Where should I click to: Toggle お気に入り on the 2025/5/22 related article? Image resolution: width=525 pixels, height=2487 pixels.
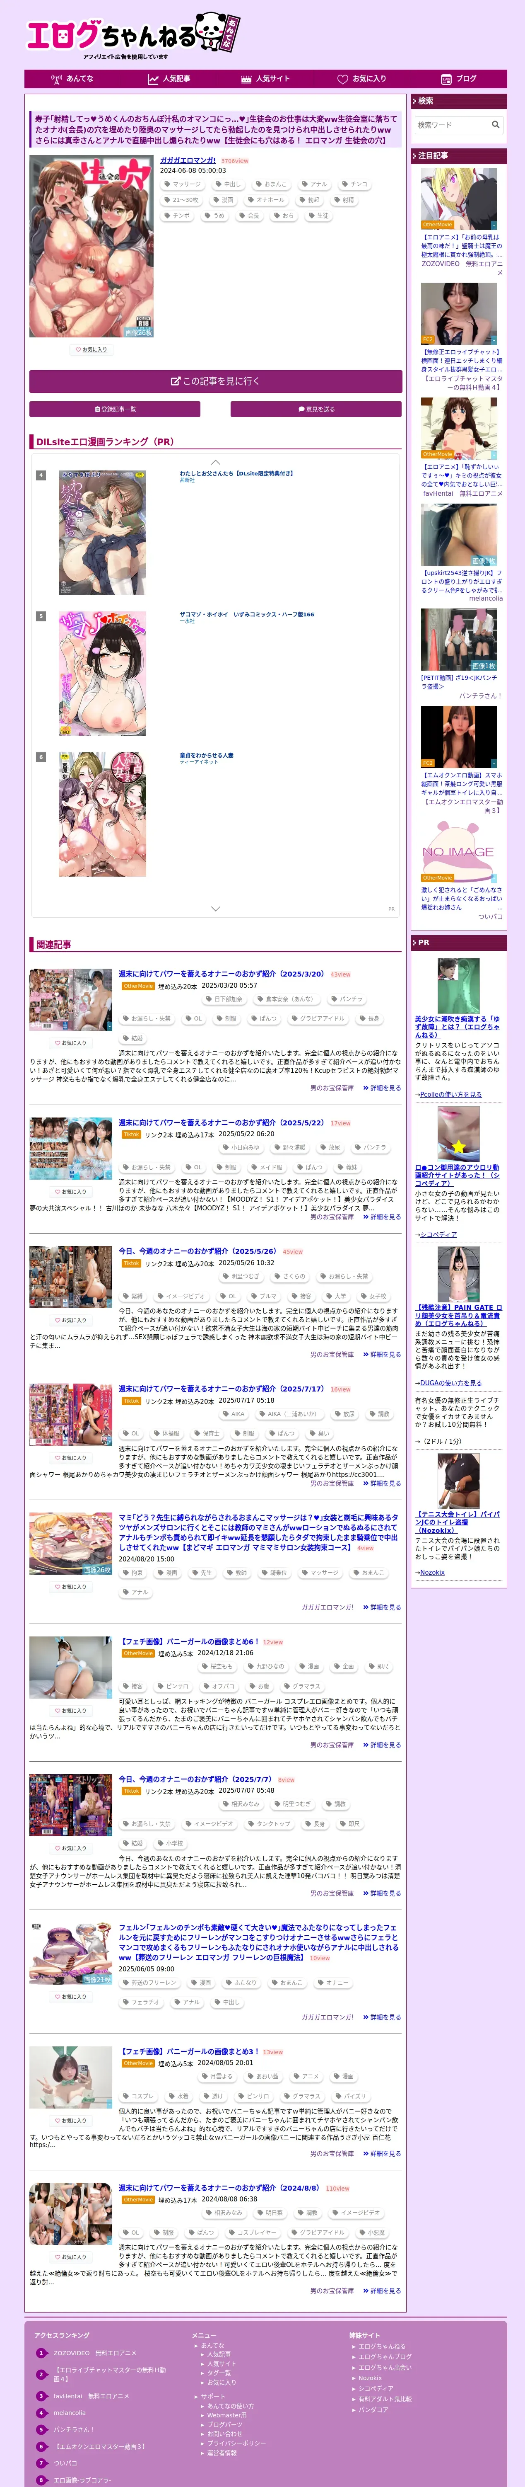click(x=70, y=1191)
